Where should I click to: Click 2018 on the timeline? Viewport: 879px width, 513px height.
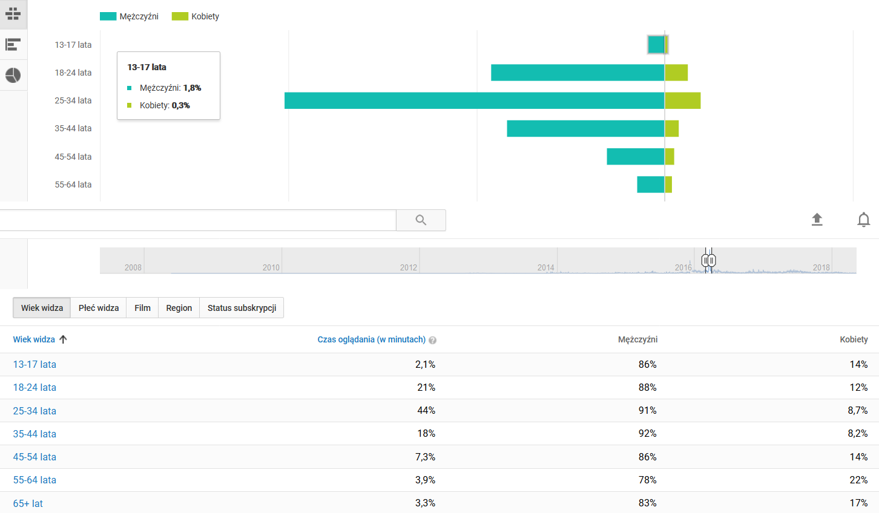point(821,267)
